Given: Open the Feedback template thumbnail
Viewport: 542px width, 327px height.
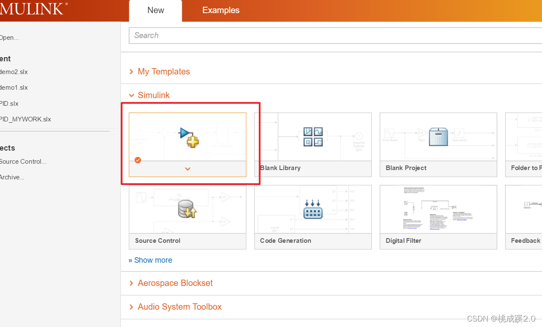Looking at the screenshot, I should point(524,209).
